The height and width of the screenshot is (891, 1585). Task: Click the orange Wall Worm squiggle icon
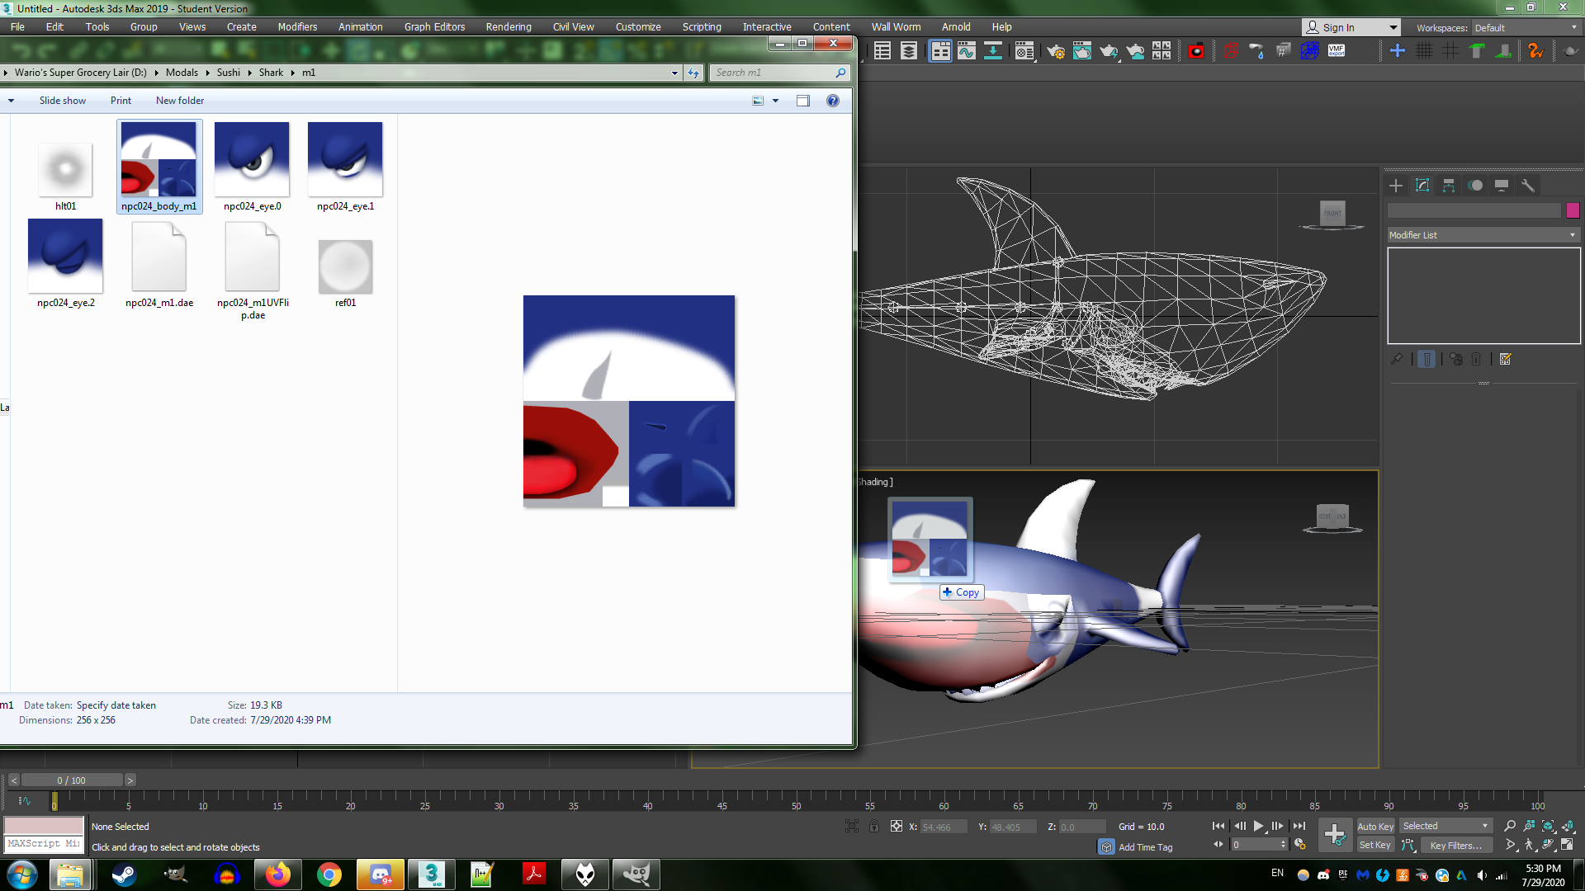[x=1535, y=51]
